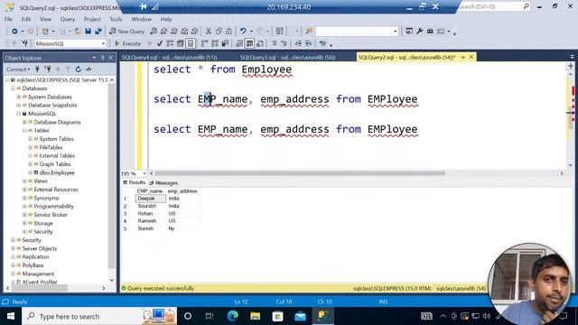Switch to the SQLQuery3.sql tab
578x325 pixels.
(x=287, y=58)
